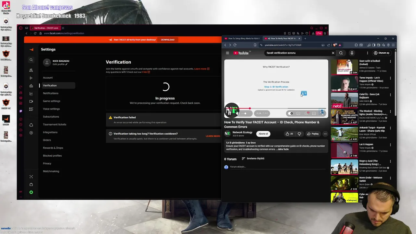
Task: Open the Twitch icon in Opera sidebar
Action: tap(21, 111)
